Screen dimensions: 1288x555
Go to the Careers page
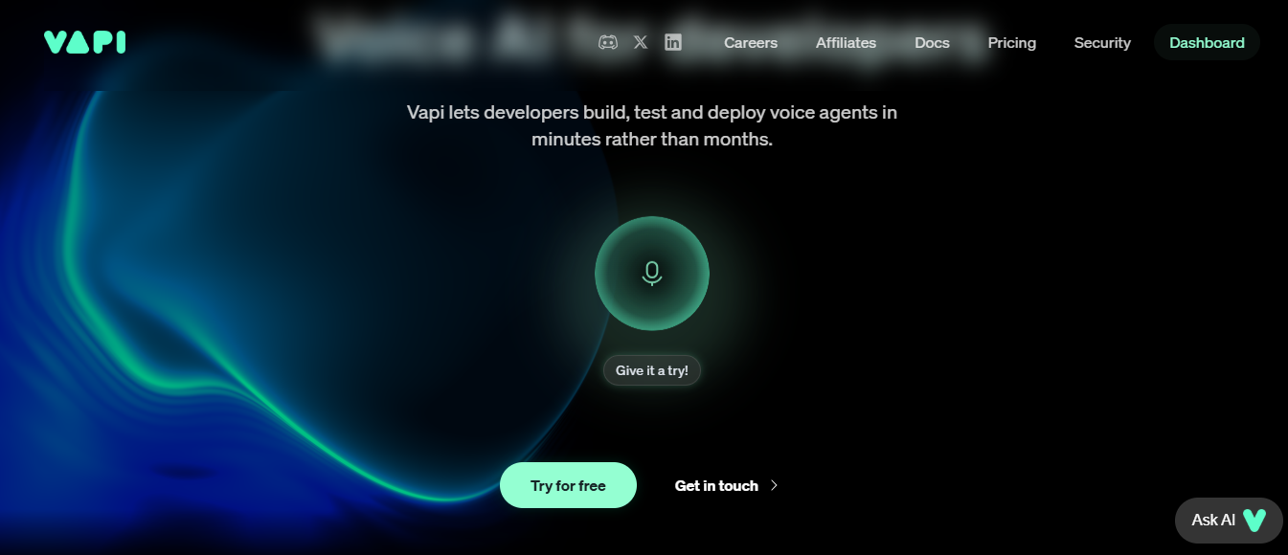point(751,43)
